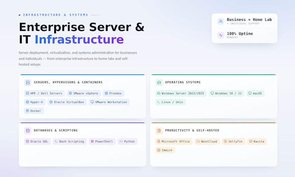Click the terminal icon in Linux / Unix tag
This screenshot has height=177, width=295.
point(159,102)
